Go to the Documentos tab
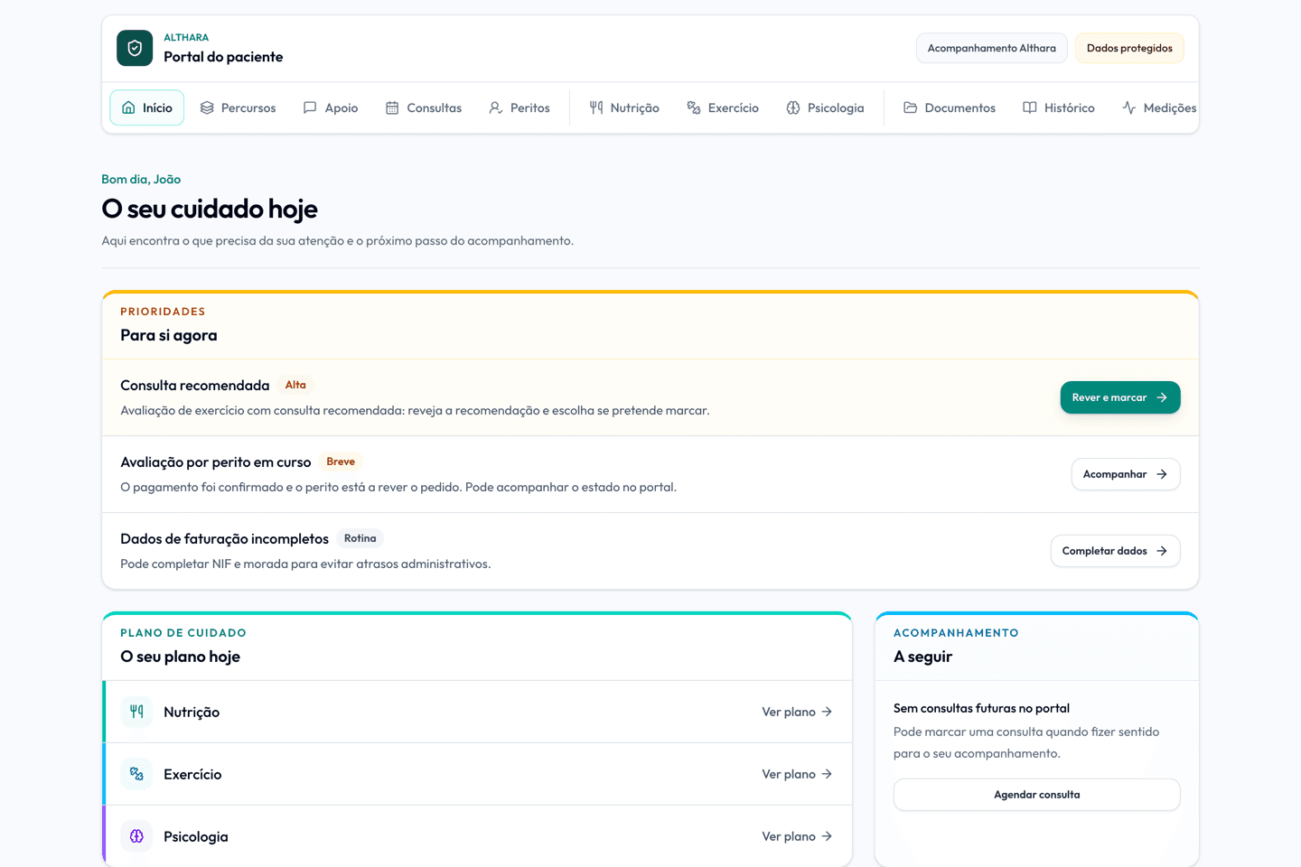Viewport: 1301px width, 867px height. click(950, 107)
